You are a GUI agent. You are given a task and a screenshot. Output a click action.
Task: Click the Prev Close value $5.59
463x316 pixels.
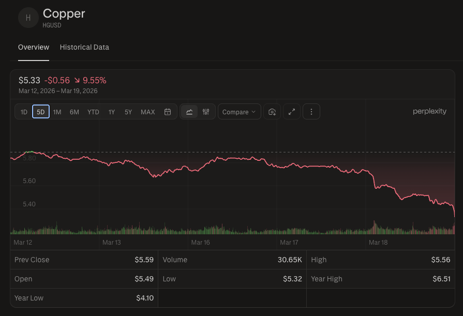pyautogui.click(x=144, y=260)
